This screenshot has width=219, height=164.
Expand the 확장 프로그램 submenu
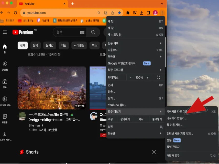[x=136, y=70]
